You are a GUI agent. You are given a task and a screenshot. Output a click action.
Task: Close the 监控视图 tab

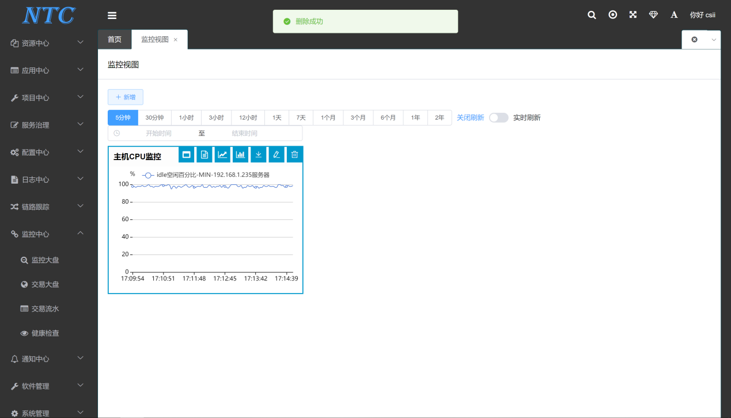176,40
